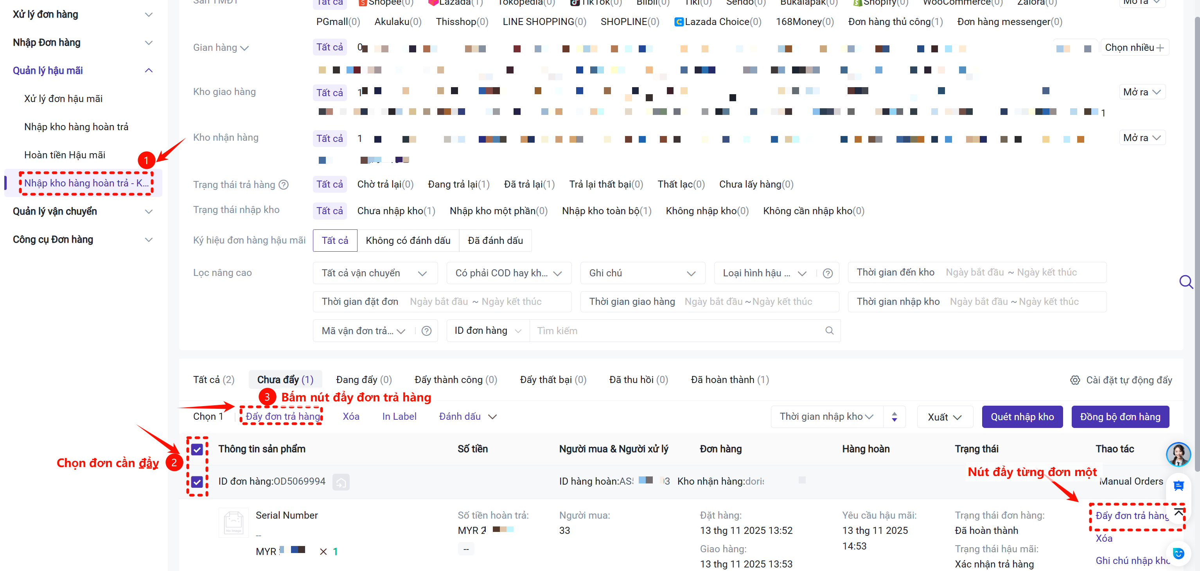
Task: Open Hoàn tiền Hậu mãi menu item
Action: pos(65,155)
